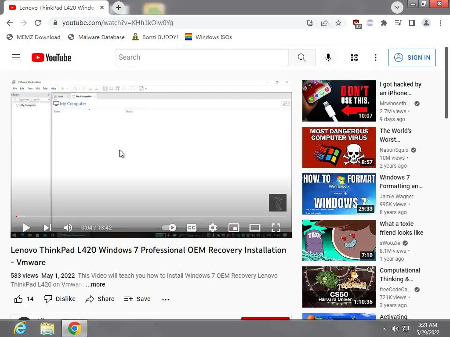Open the Chrome profile avatar

(x=426, y=23)
